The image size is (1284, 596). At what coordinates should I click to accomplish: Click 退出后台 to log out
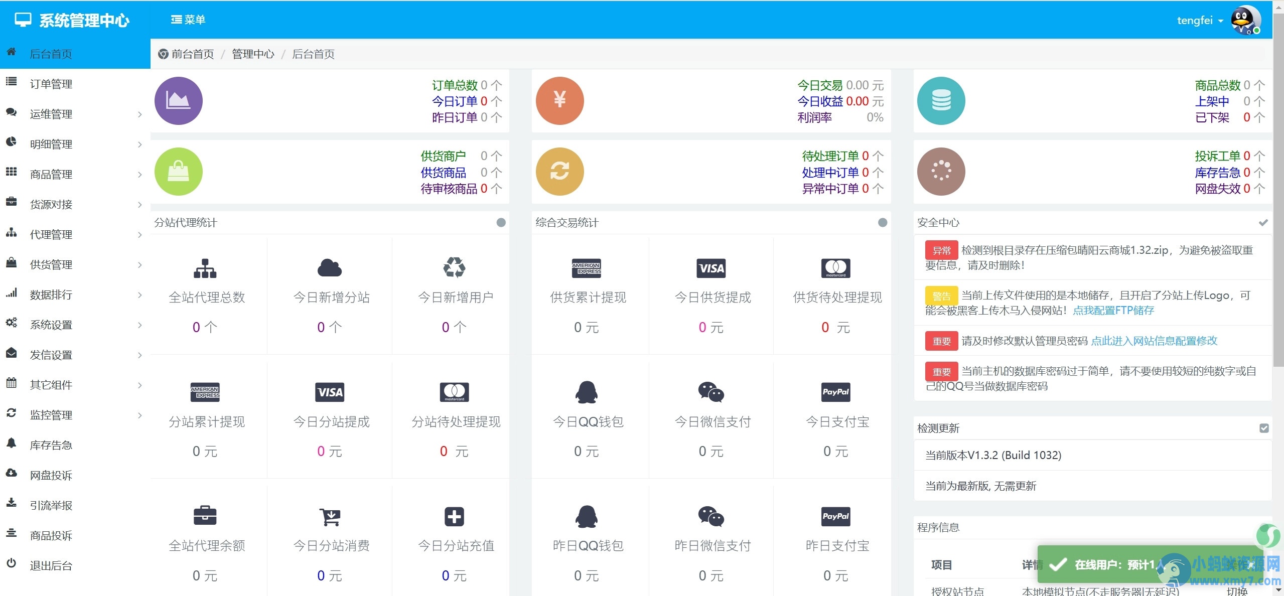(x=75, y=565)
